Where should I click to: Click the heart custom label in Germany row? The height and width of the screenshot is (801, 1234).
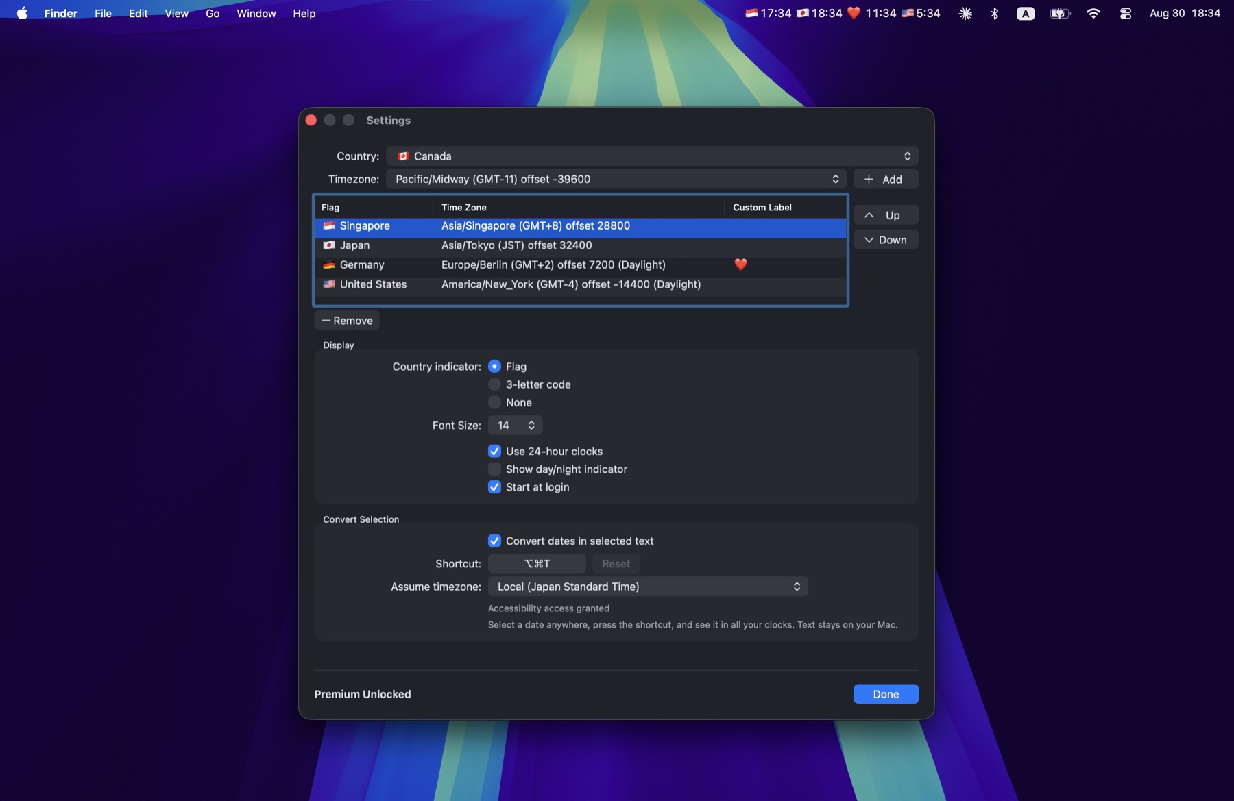[x=740, y=264]
